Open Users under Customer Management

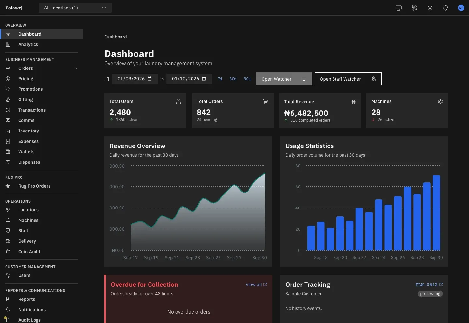42,275
